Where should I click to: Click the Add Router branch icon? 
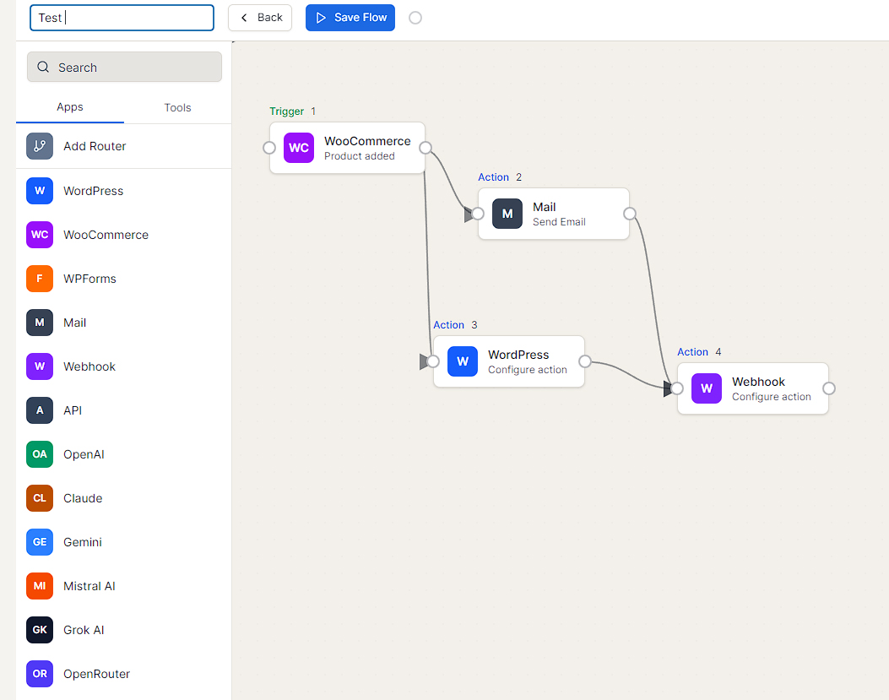(40, 146)
